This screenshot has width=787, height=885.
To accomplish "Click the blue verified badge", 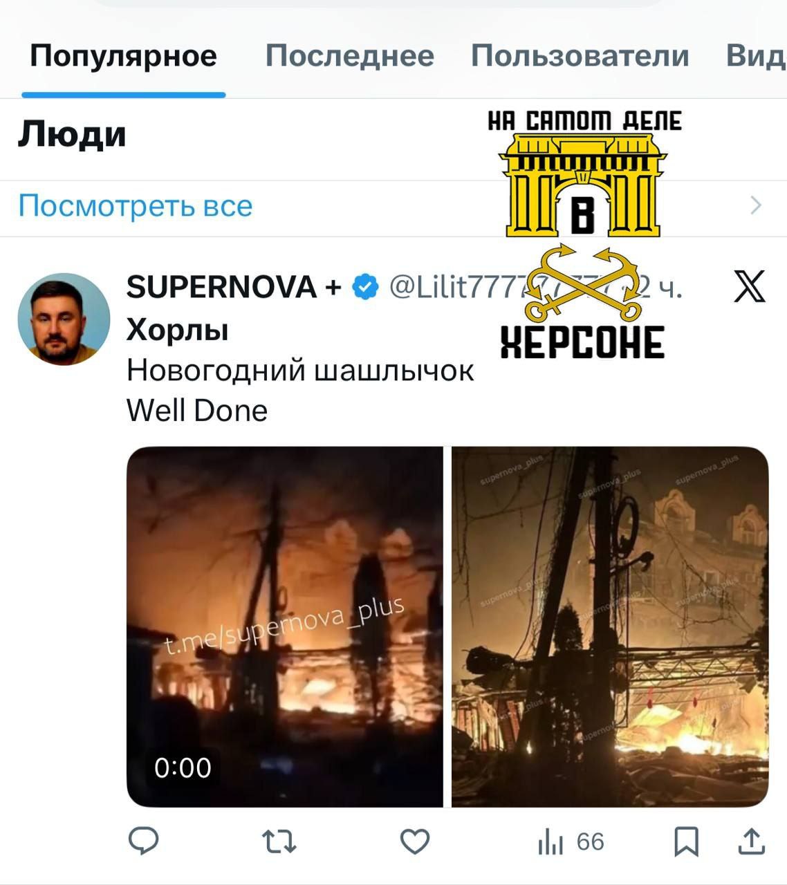I will (x=365, y=286).
